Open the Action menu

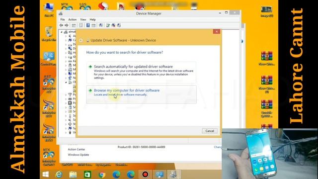click(73, 19)
